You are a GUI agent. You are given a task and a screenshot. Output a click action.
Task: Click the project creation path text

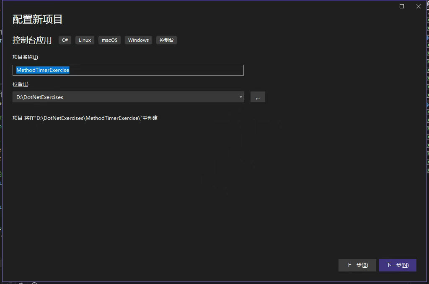point(85,118)
